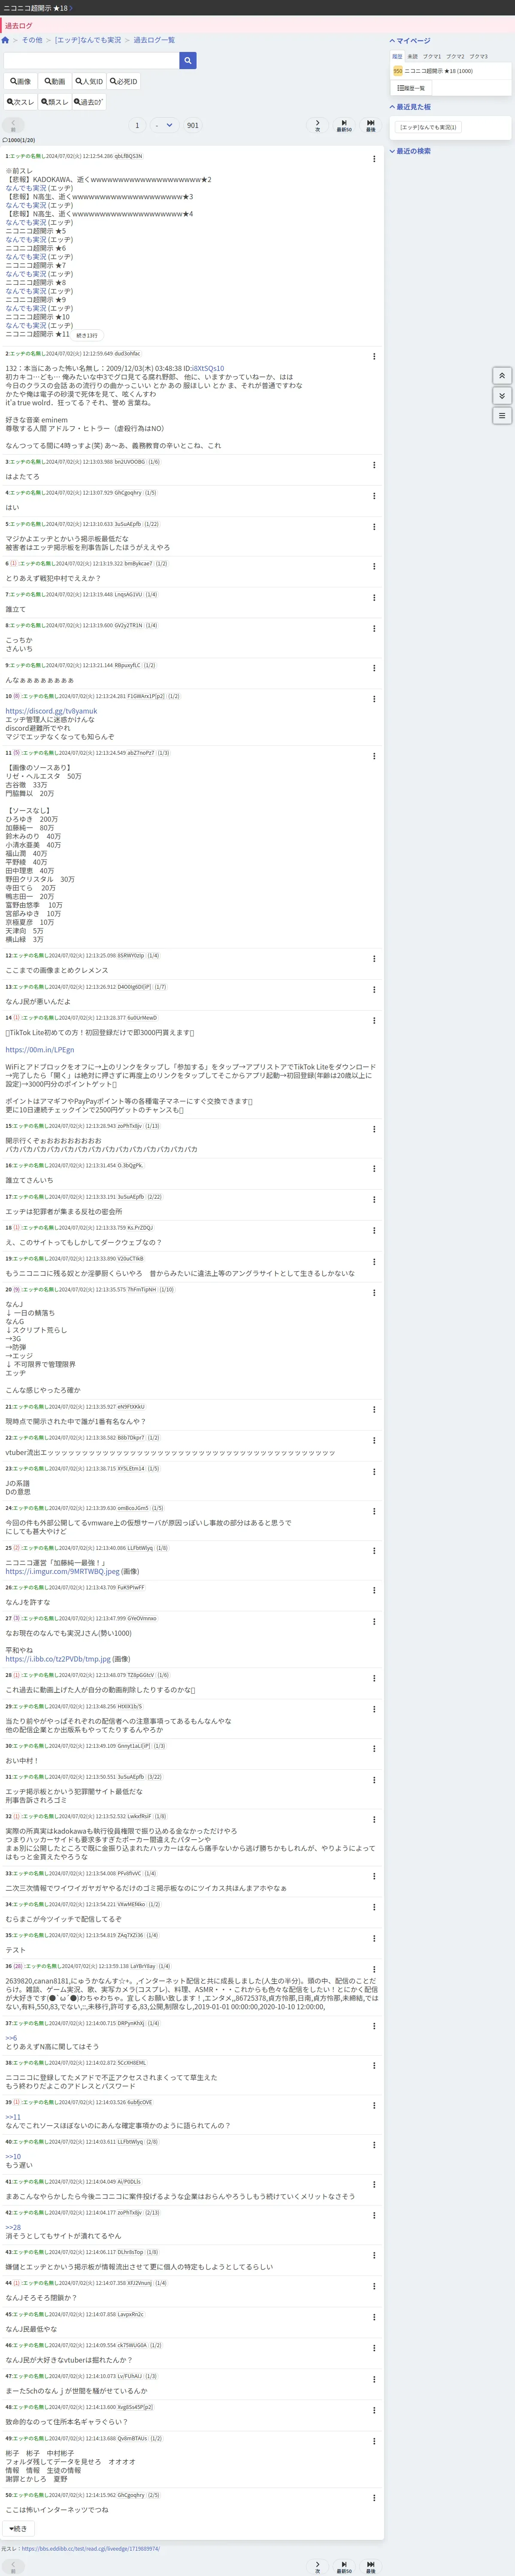The width and height of the screenshot is (515, 2576).
Task: Open the 00m.in/LPEgn link
Action: click(x=40, y=1050)
